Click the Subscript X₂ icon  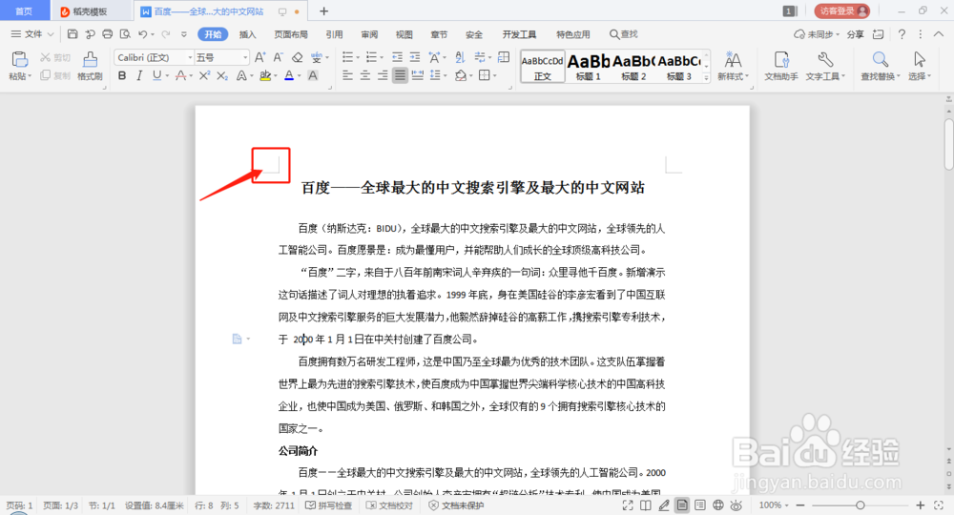pos(222,75)
